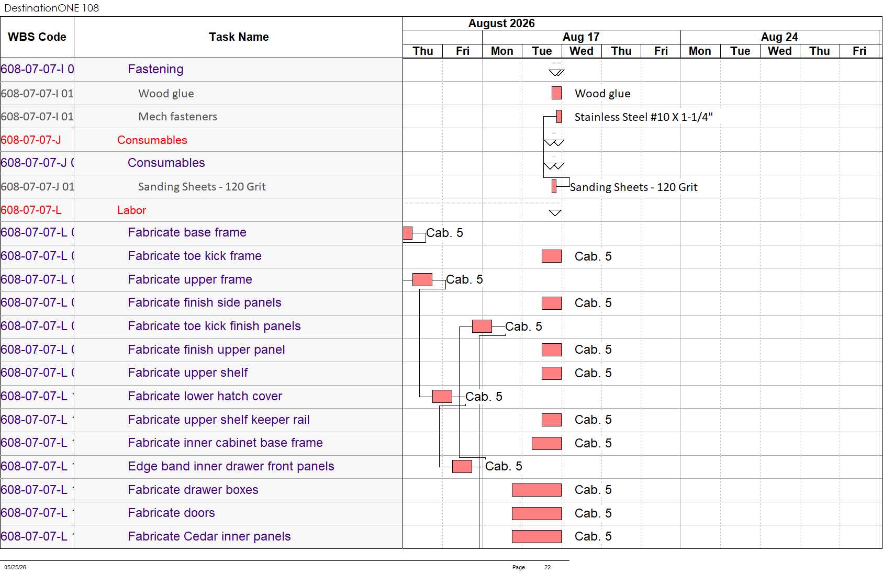This screenshot has width=883, height=574.
Task: Click the Sanding Sheets Gantt bar
Action: point(554,186)
